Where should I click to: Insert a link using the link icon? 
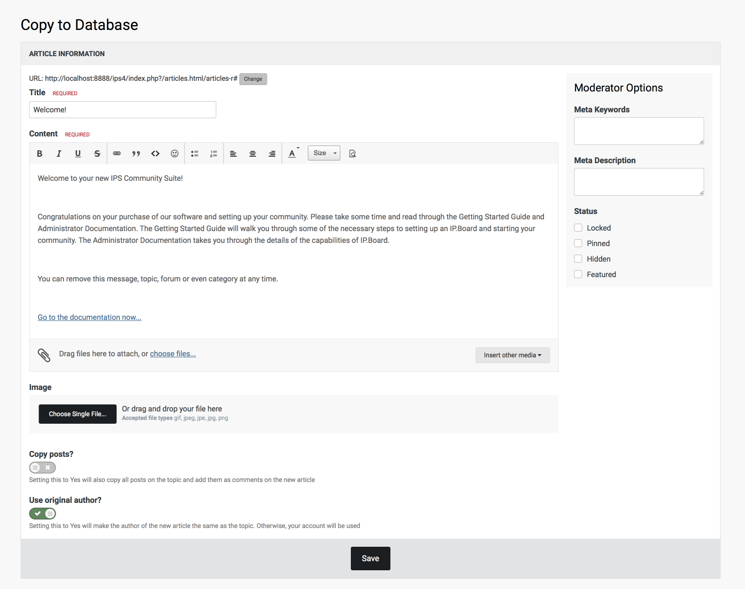(117, 154)
